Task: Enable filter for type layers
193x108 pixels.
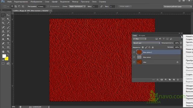Action: pos(163,39)
